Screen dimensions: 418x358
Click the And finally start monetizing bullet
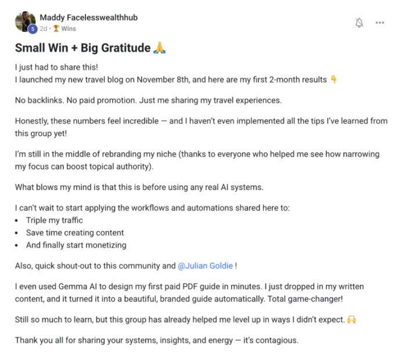76,245
